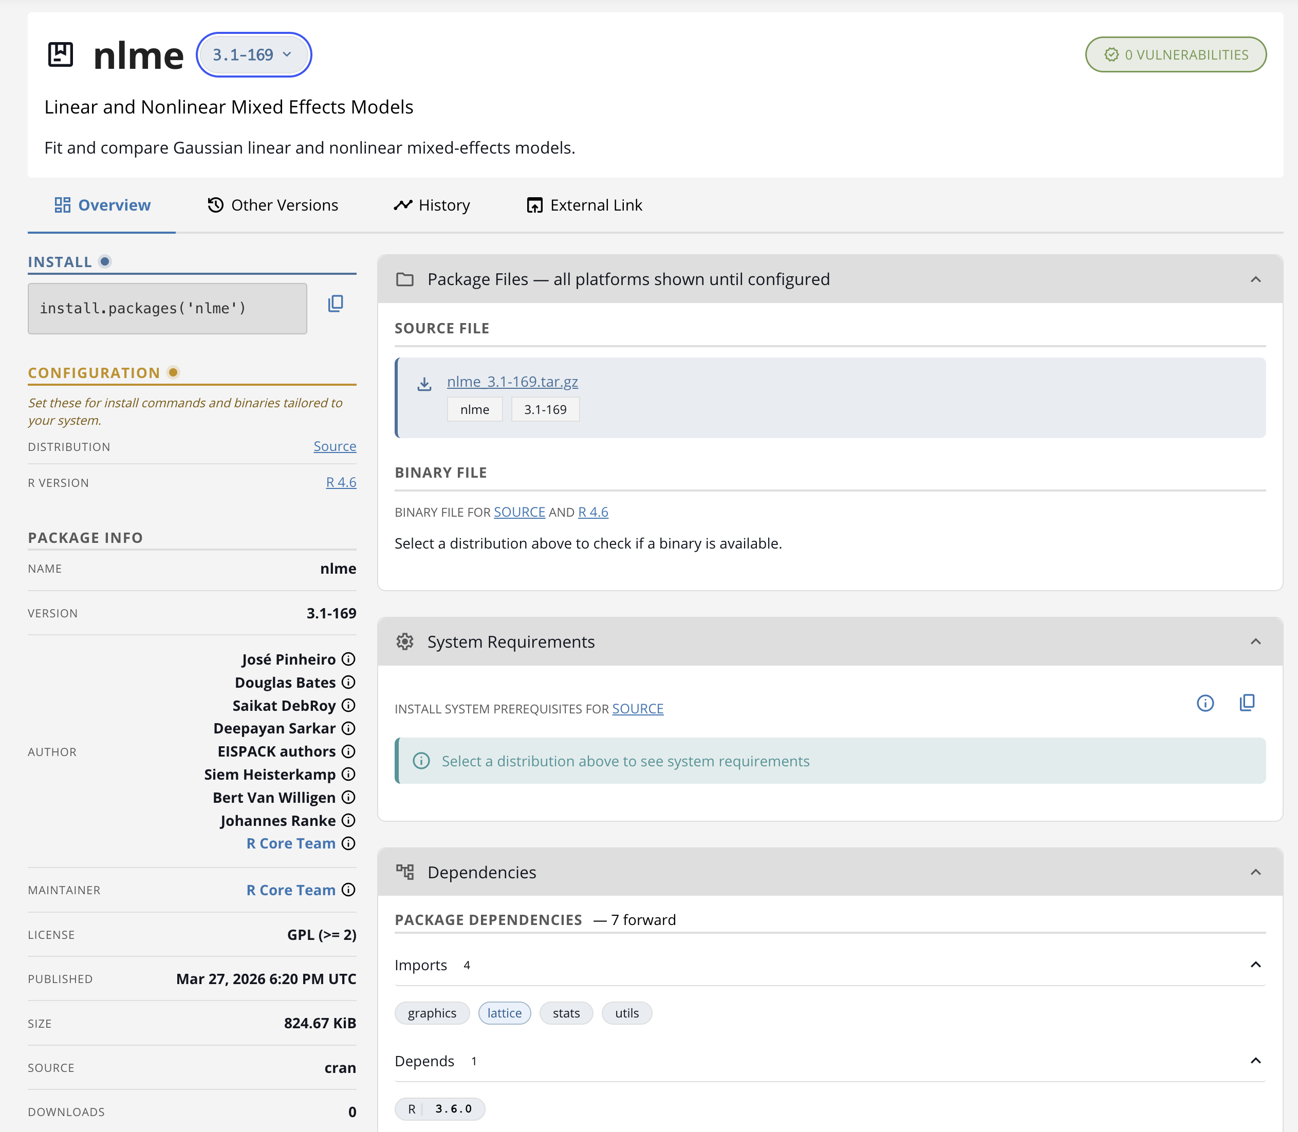Click the download icon for nlme tarball
This screenshot has width=1298, height=1132.
click(x=424, y=384)
